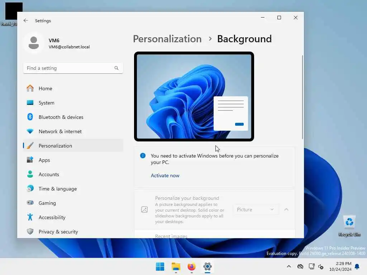This screenshot has height=275, width=367.
Task: Open the Apps settings page
Action: coord(73,160)
